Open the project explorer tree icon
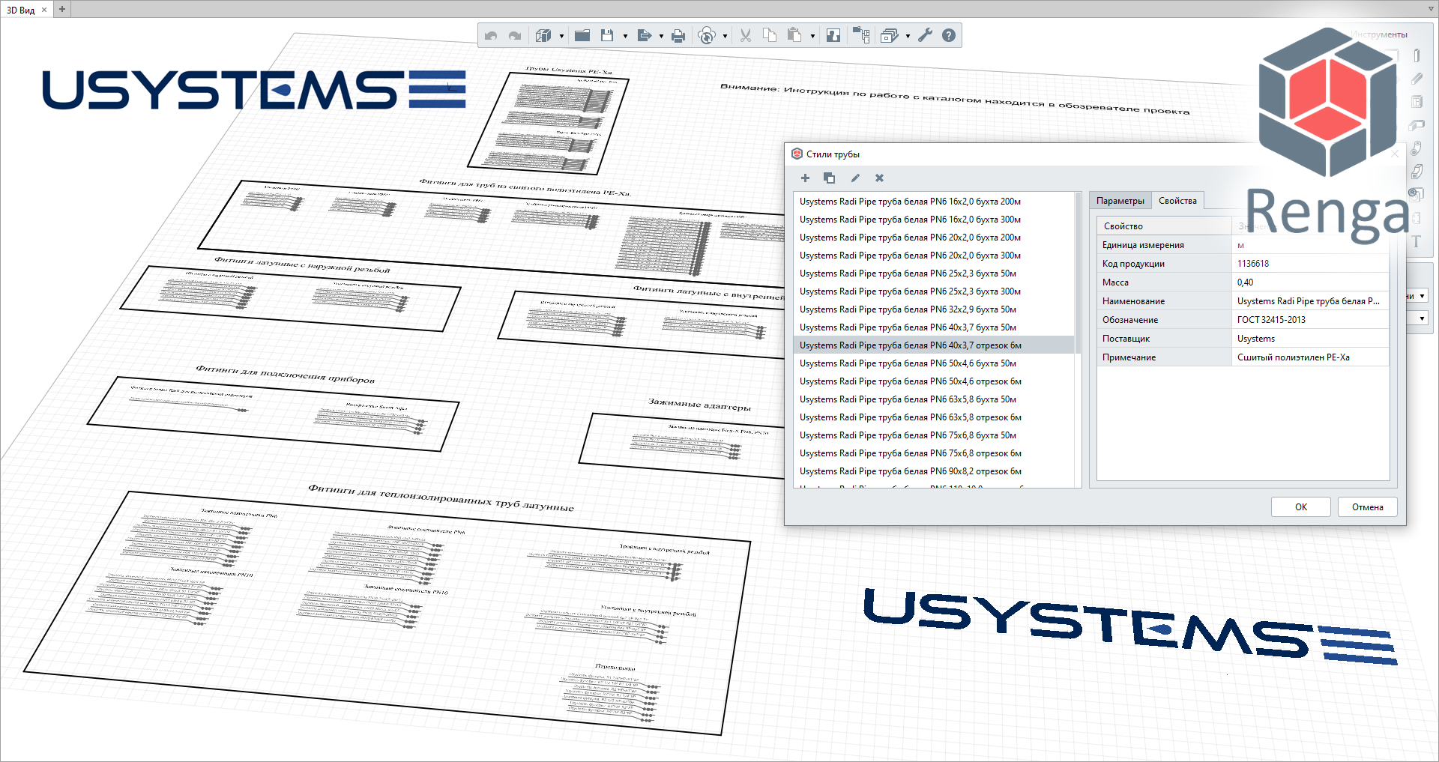The width and height of the screenshot is (1439, 762). [861, 35]
